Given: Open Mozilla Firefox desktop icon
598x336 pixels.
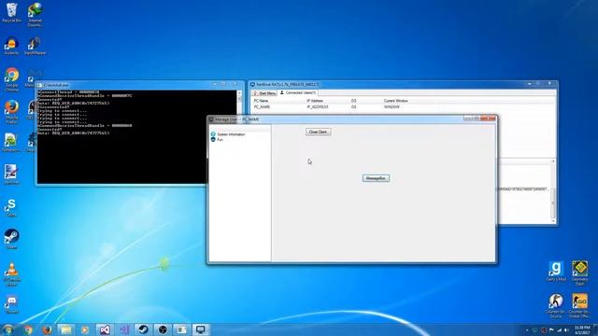Looking at the screenshot, I should tap(11, 112).
